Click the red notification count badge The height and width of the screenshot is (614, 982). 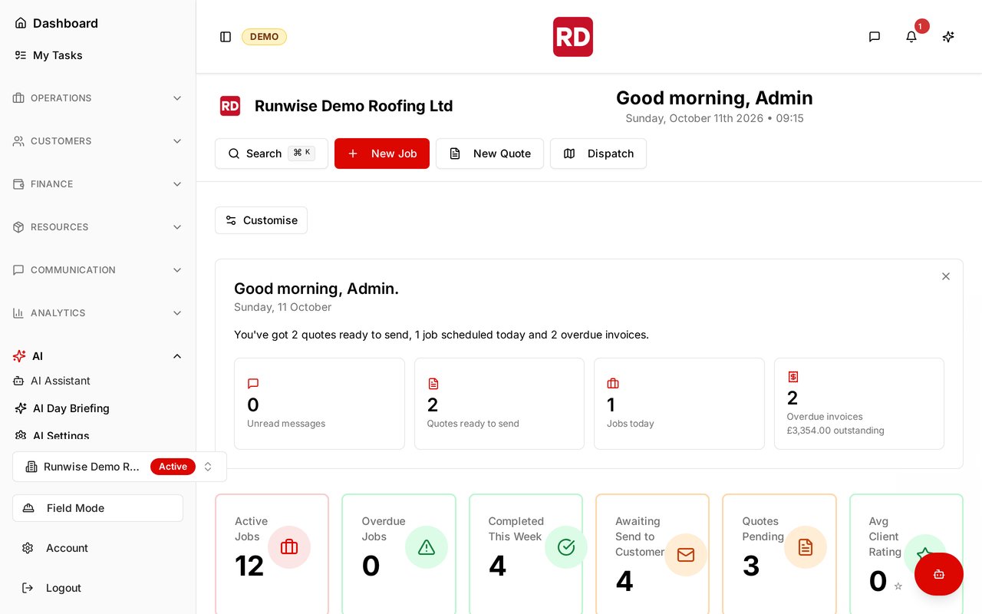click(x=922, y=26)
